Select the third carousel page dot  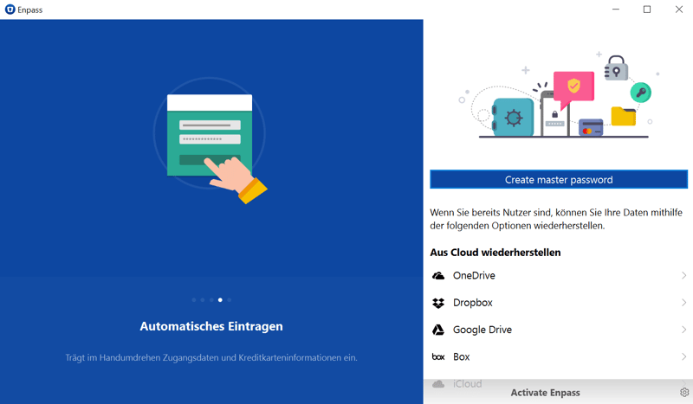click(211, 300)
